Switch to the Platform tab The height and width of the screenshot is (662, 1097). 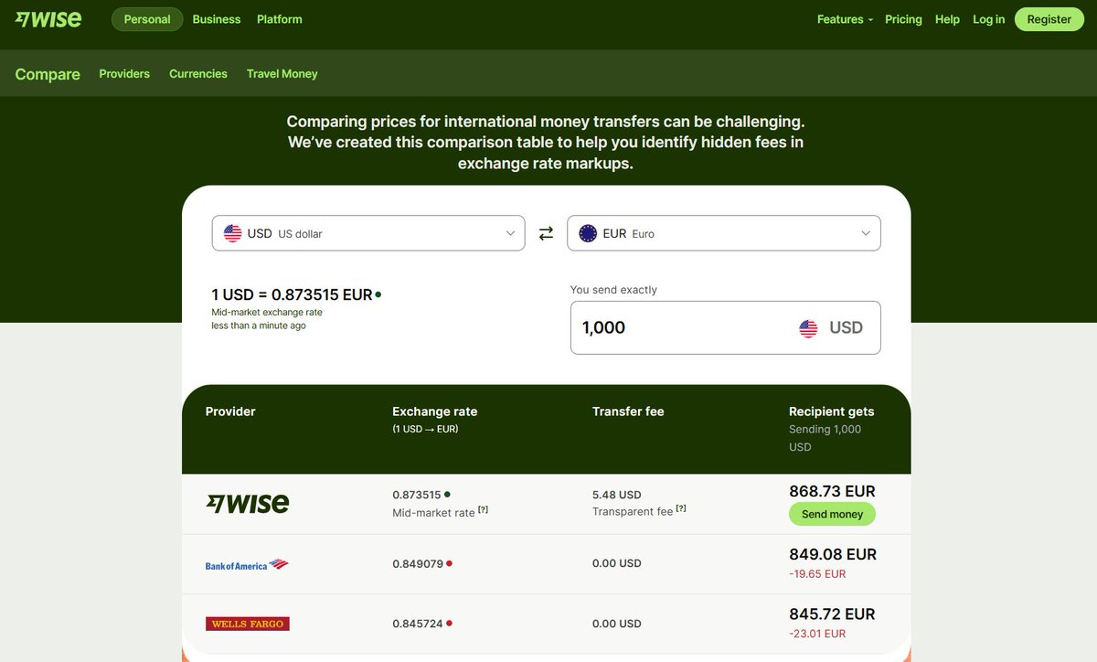coord(280,19)
